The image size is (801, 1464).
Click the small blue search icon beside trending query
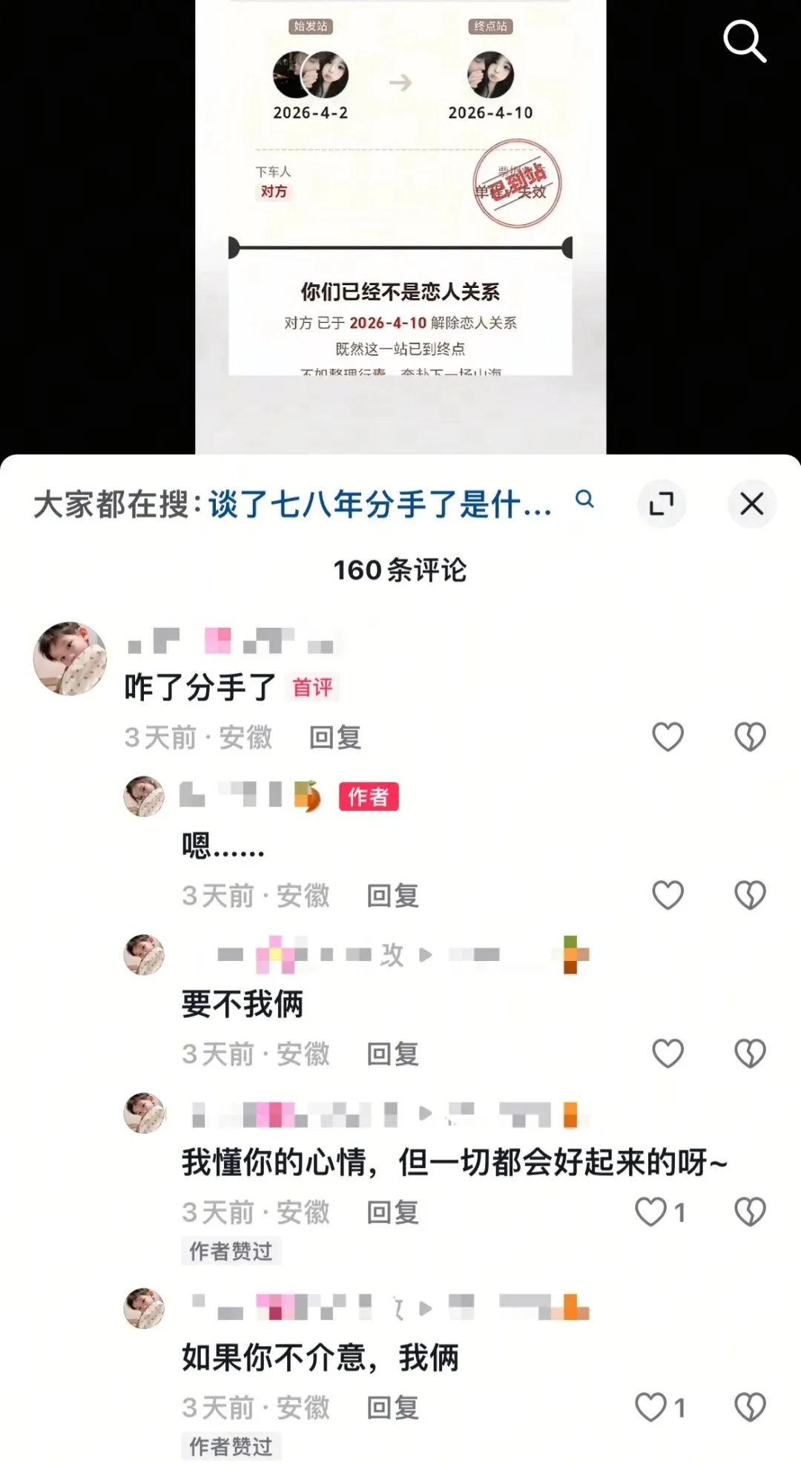coord(584,499)
